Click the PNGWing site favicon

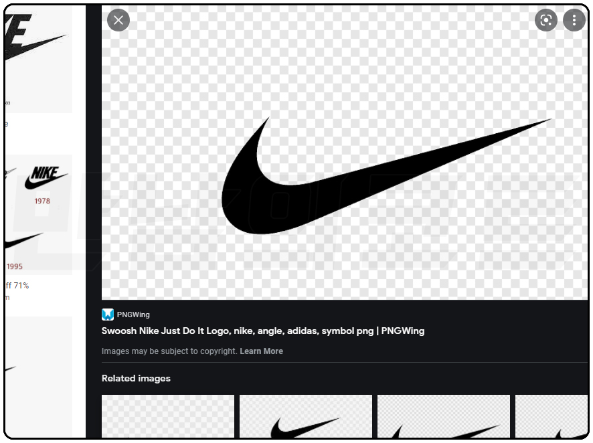108,315
